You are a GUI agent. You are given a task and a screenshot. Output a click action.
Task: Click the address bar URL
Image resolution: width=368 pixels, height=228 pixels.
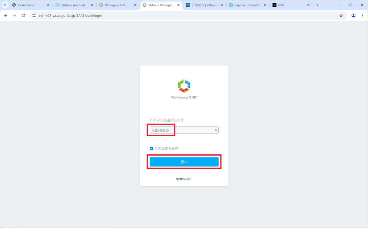pos(70,16)
